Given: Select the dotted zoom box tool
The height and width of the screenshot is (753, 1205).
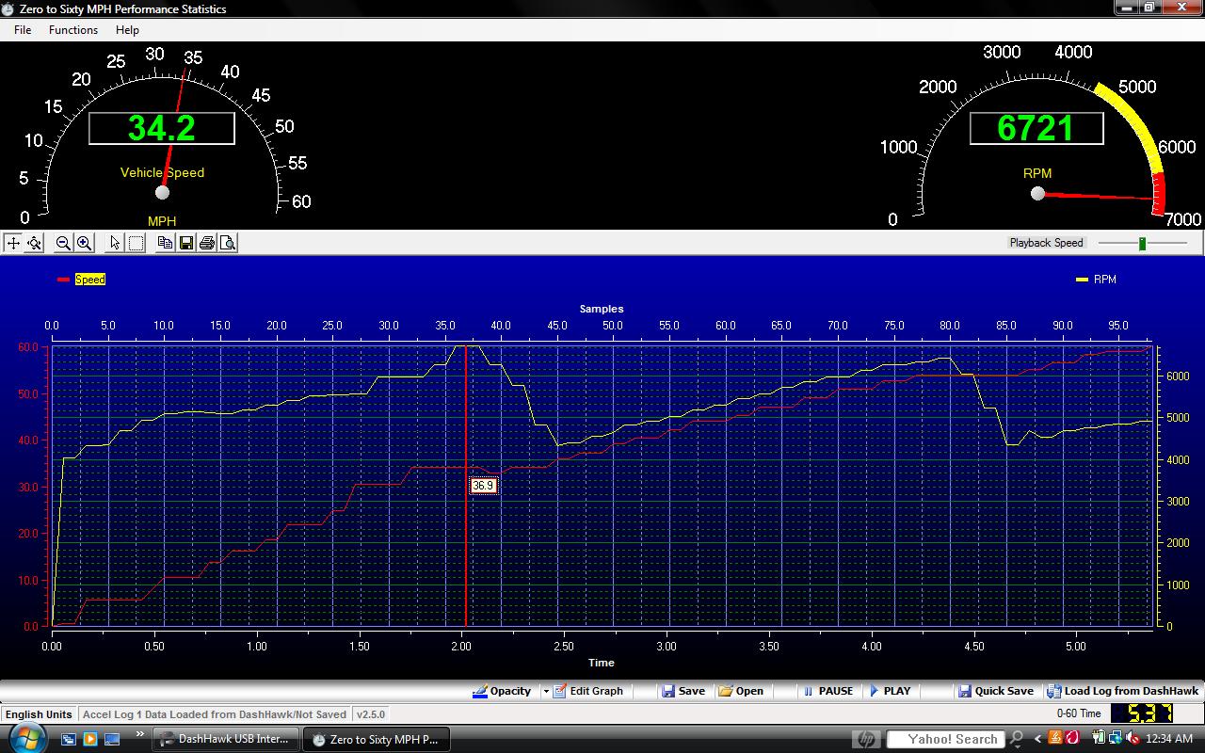Looking at the screenshot, I should pos(136,243).
